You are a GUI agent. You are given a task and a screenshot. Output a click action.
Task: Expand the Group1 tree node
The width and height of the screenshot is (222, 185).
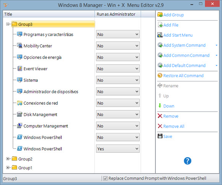point(8,167)
